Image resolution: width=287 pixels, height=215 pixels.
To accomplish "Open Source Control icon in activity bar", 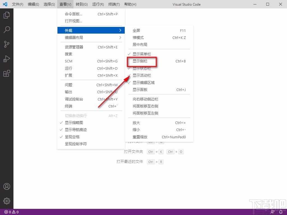I will click(7, 44).
